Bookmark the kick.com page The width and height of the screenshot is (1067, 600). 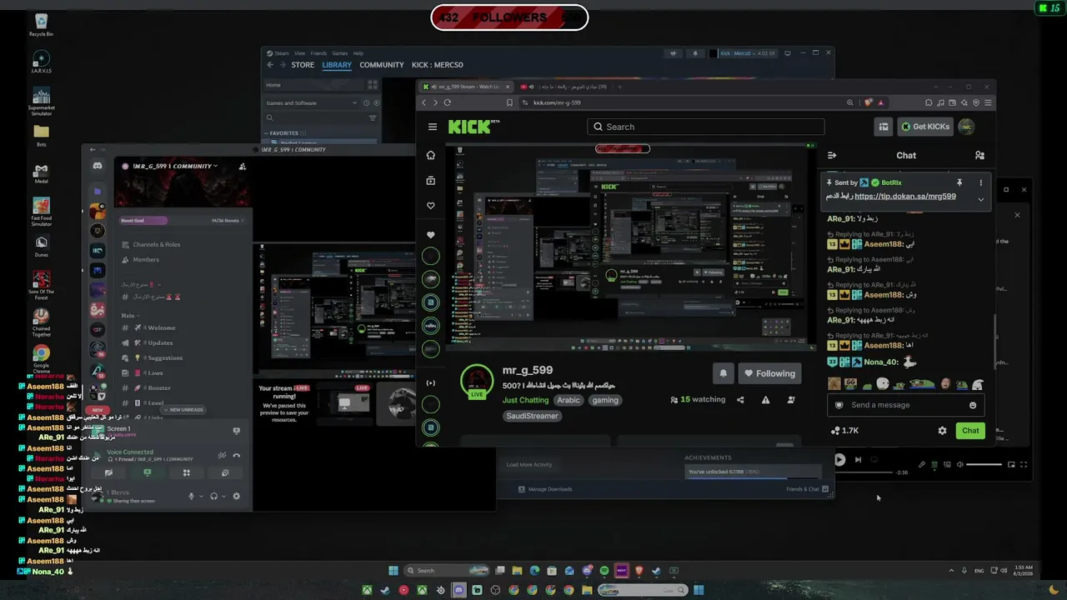509,102
